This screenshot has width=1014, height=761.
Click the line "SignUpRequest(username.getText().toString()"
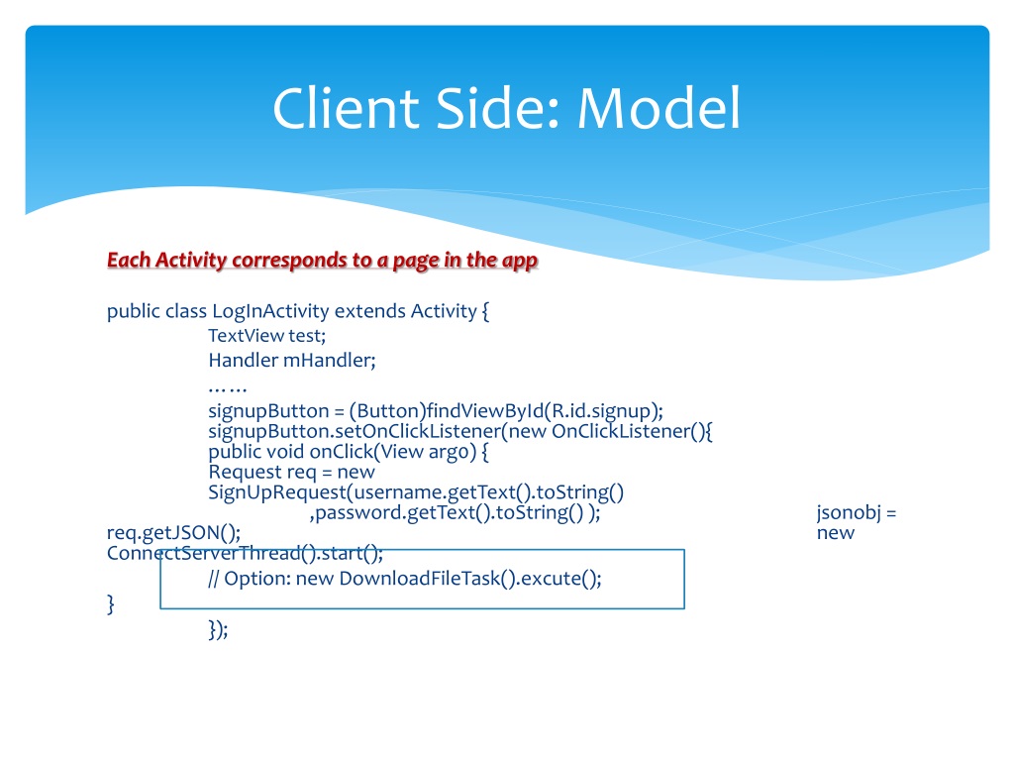pyautogui.click(x=416, y=493)
